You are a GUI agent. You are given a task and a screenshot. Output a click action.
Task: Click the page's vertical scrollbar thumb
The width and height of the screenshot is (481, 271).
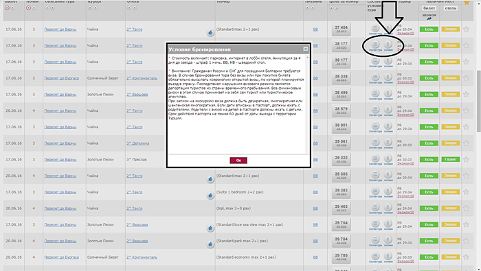coord(478,101)
